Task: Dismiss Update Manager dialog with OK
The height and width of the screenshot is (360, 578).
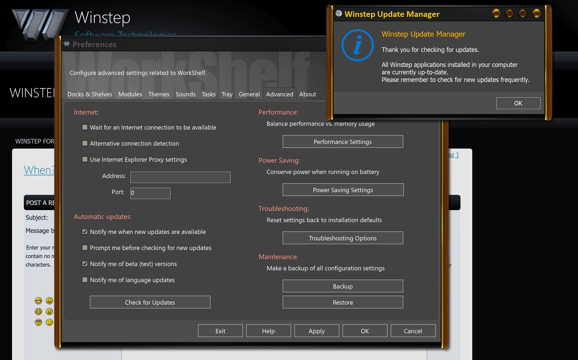Action: coord(518,103)
